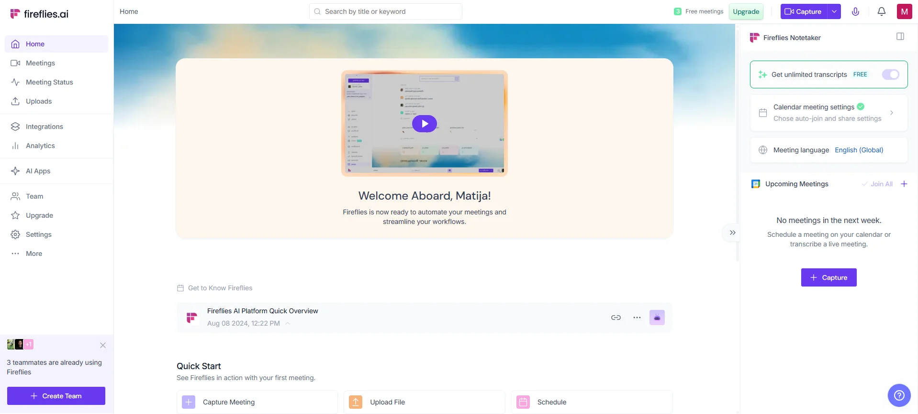This screenshot has height=414, width=918.
Task: Open Meeting Status page
Action: pos(56,82)
